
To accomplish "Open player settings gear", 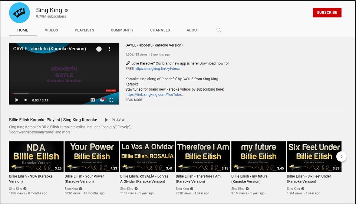I will 102,100.
